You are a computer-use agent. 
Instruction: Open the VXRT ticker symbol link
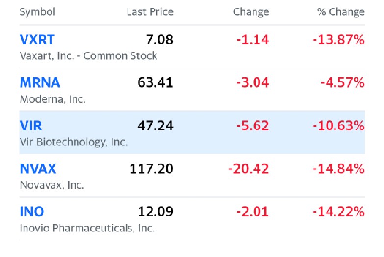pos(37,40)
